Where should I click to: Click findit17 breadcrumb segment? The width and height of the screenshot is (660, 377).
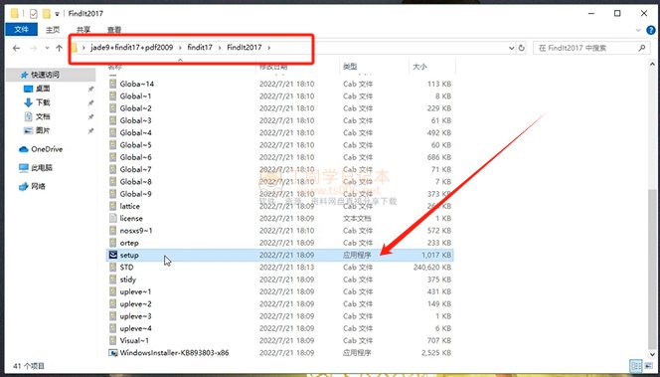[200, 47]
